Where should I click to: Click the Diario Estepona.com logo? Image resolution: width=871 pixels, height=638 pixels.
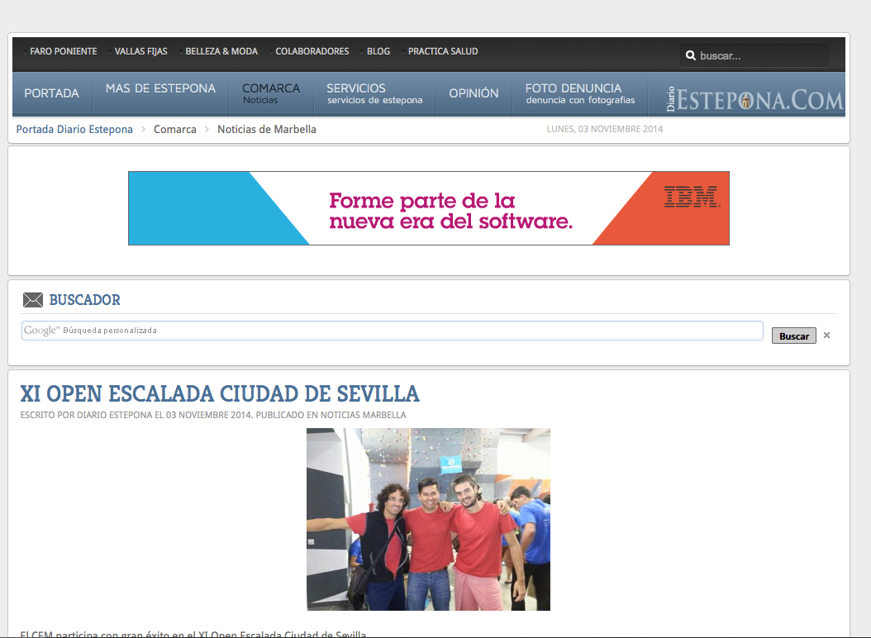pyautogui.click(x=754, y=99)
